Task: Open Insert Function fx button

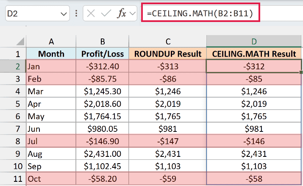Action: [122, 14]
